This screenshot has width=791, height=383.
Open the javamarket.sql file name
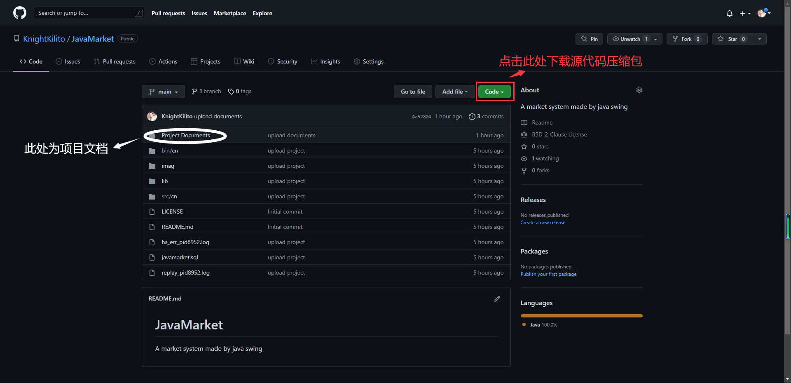(180, 257)
